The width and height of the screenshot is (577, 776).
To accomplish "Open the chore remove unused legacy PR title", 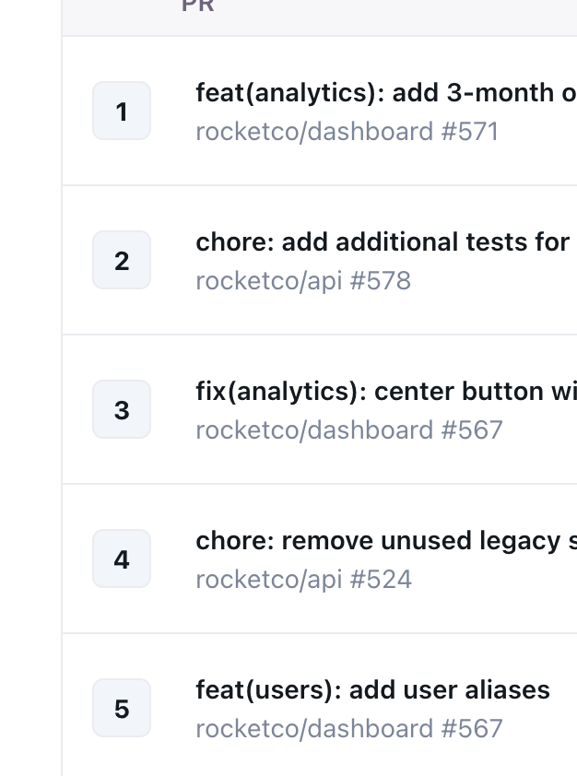I will point(386,541).
